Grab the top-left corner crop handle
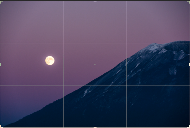The width and height of the screenshot is (190, 128). (x=1, y=2)
